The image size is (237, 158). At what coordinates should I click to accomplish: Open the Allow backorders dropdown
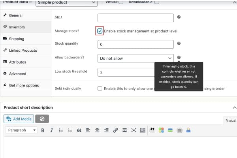tap(135, 58)
